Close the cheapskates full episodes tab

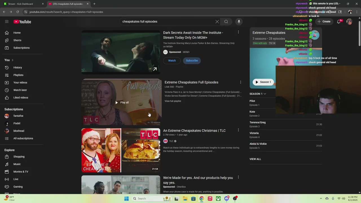point(88,4)
